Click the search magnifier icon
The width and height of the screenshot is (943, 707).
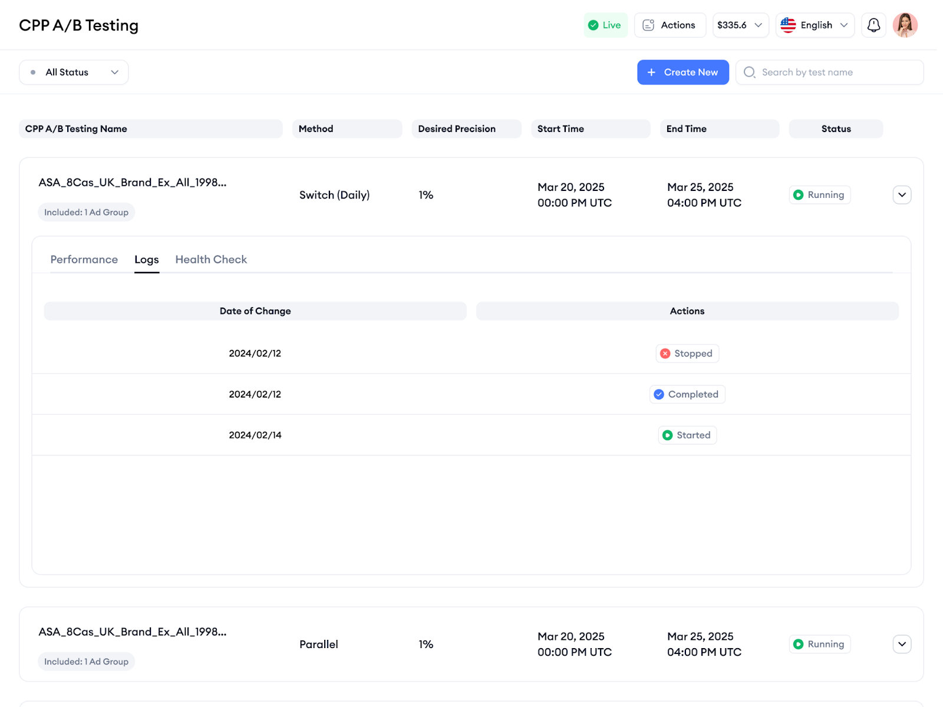tap(749, 72)
